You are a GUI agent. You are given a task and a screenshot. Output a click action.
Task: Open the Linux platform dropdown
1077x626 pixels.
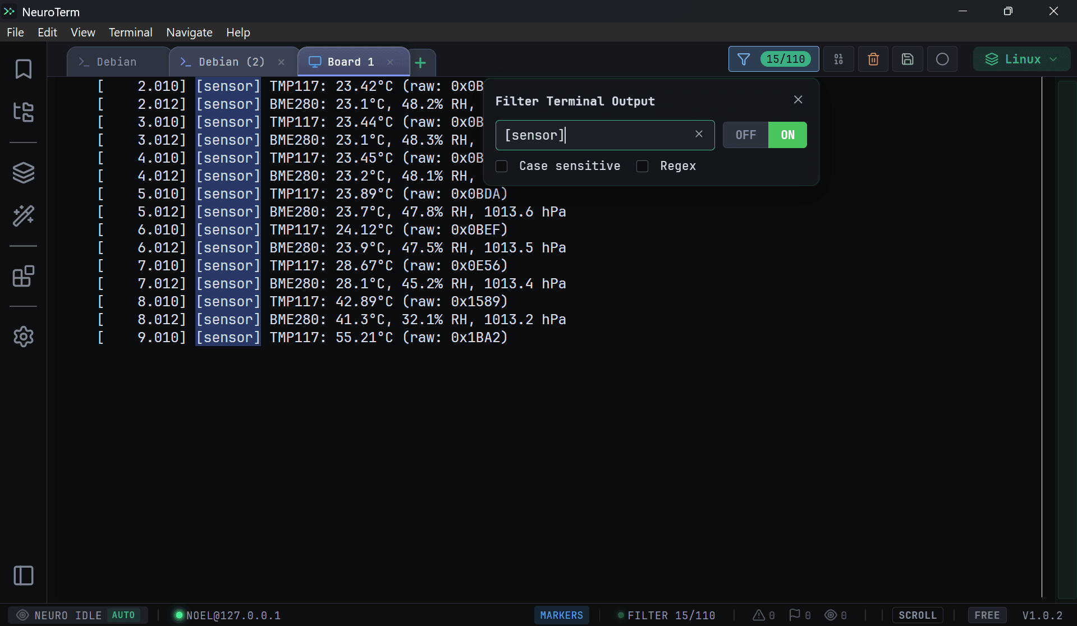(x=1021, y=59)
